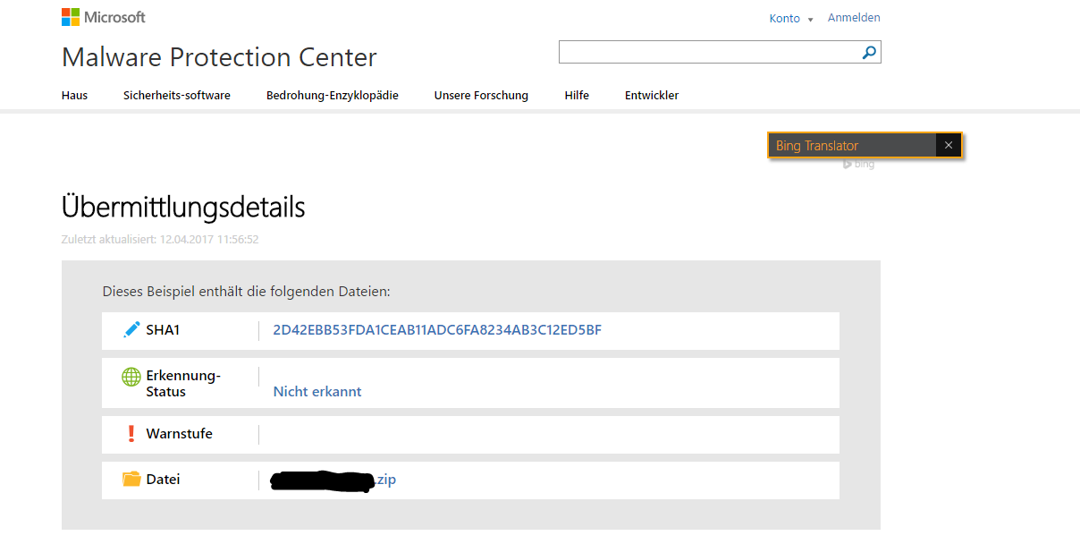Image resolution: width=1080 pixels, height=544 pixels.
Task: Click the Bing logo under translator
Action: click(x=858, y=165)
